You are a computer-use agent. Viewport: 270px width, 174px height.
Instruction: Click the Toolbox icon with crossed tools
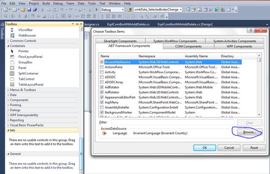[x=211, y=10]
